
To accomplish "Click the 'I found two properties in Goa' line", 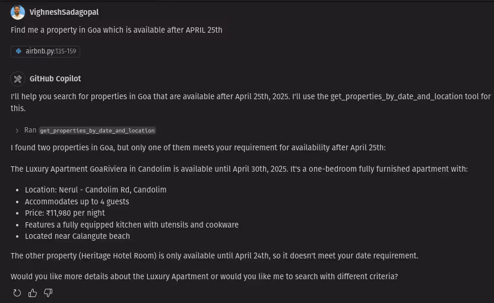I will click(x=198, y=147).
